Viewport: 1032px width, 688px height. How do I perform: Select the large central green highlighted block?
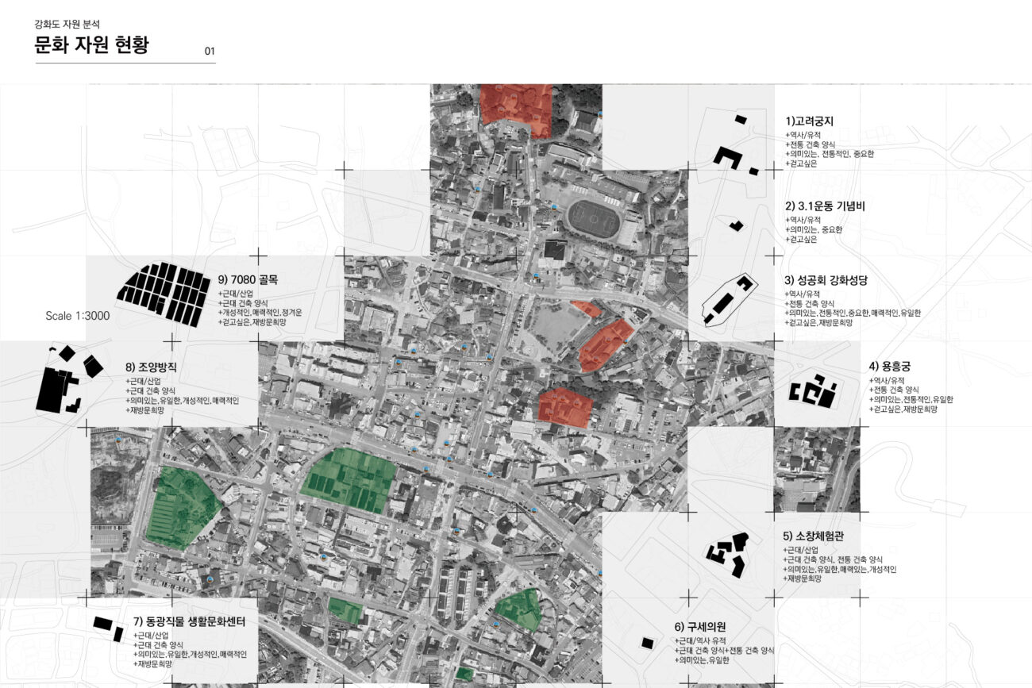tap(349, 480)
